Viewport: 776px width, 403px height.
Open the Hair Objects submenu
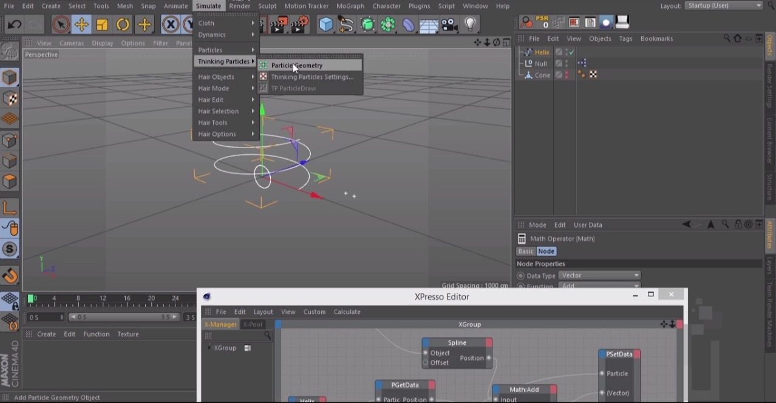coord(226,76)
